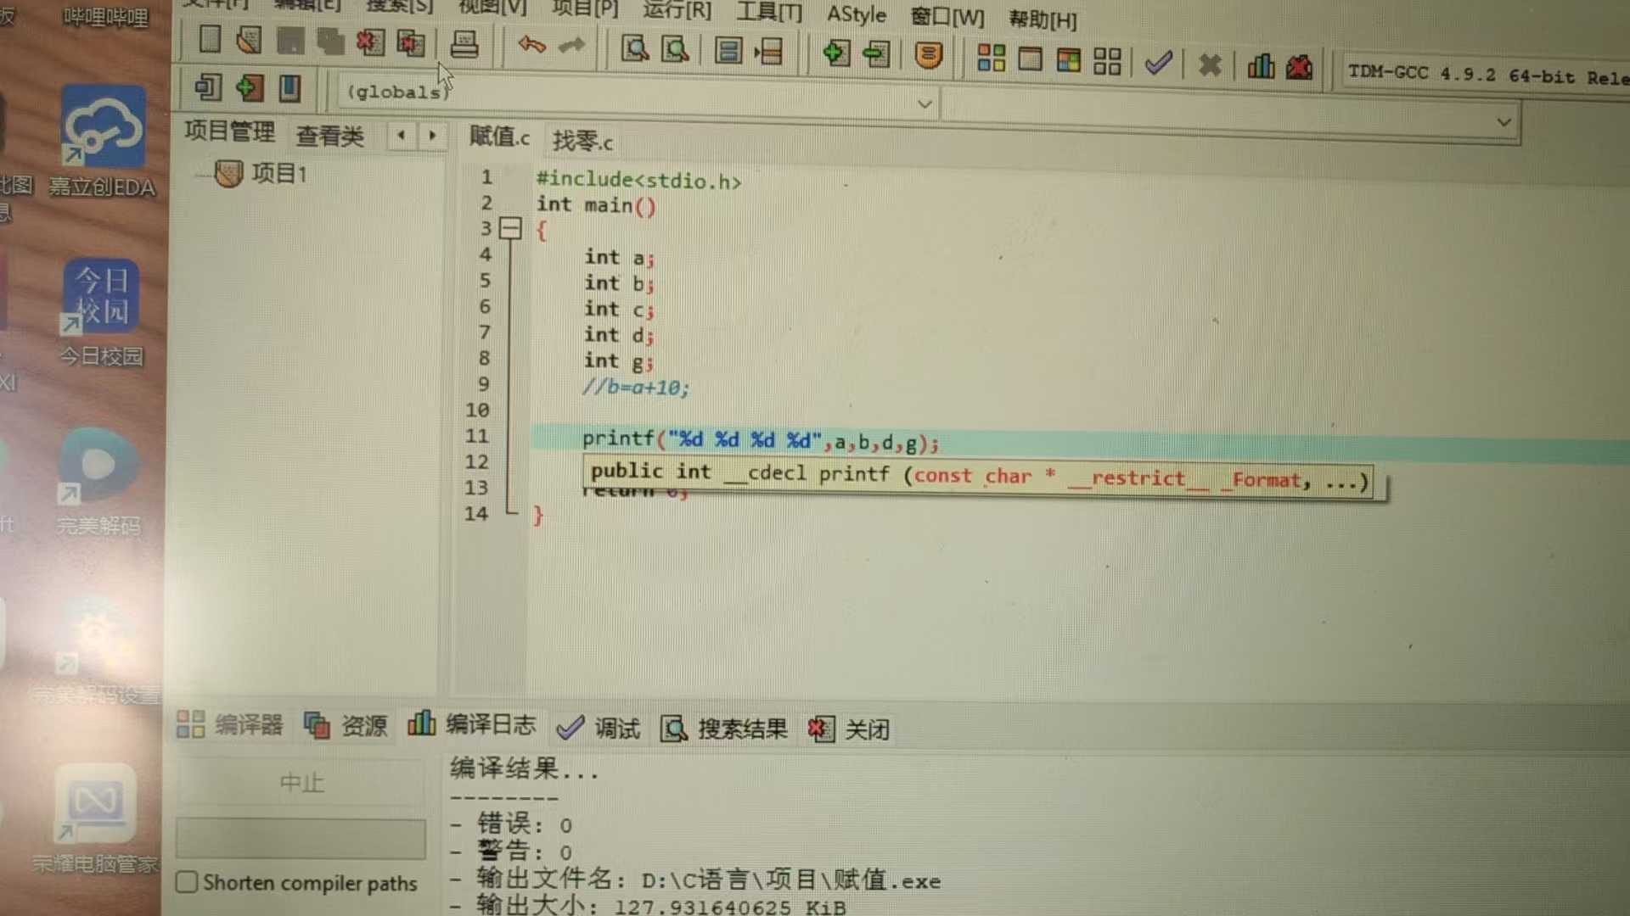Click the compile progress bar
The height and width of the screenshot is (916, 1630).
pyautogui.click(x=301, y=838)
